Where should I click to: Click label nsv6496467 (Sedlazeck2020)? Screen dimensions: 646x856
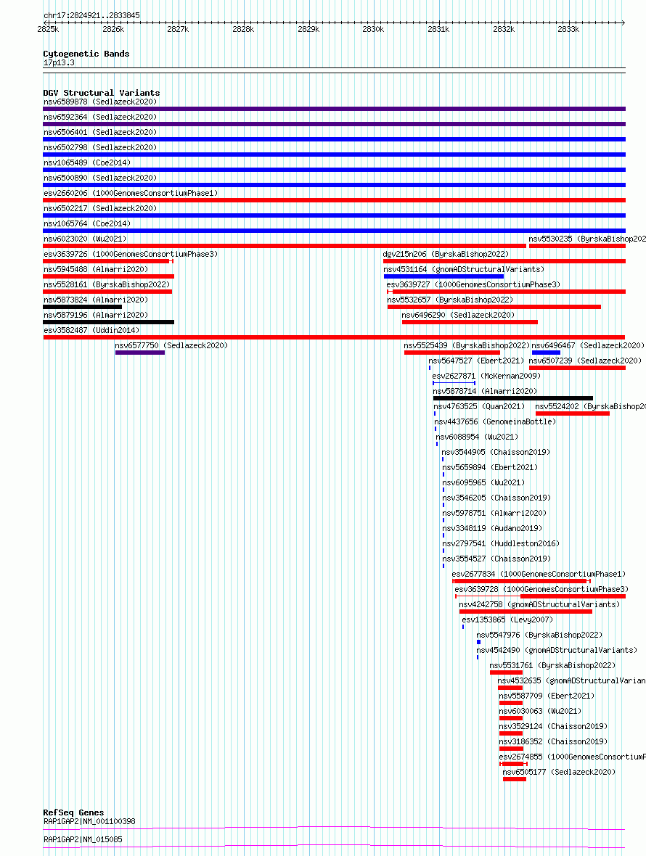(x=588, y=347)
